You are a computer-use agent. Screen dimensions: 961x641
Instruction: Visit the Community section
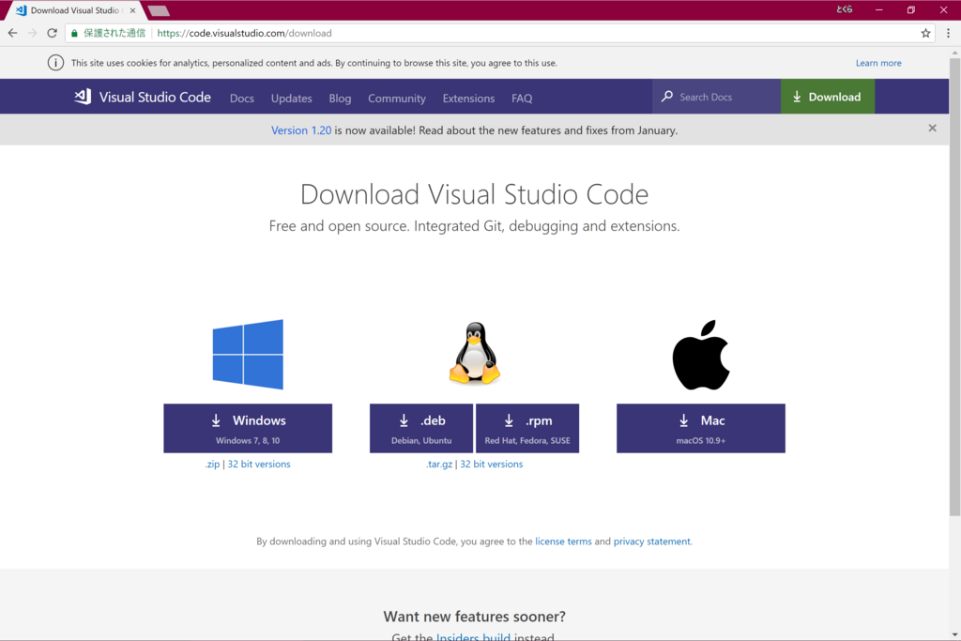397,98
